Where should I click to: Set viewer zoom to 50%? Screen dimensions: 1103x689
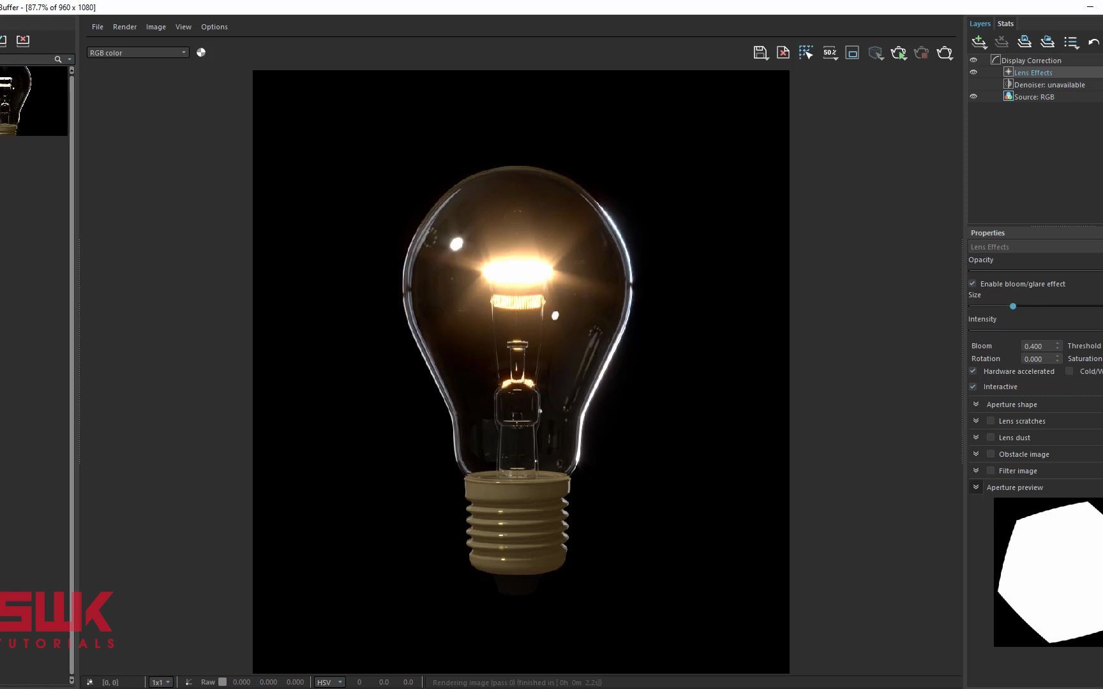(x=830, y=53)
